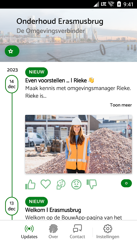The image size is (137, 244).
Task: Expand post with Toon meer
Action: [121, 105]
